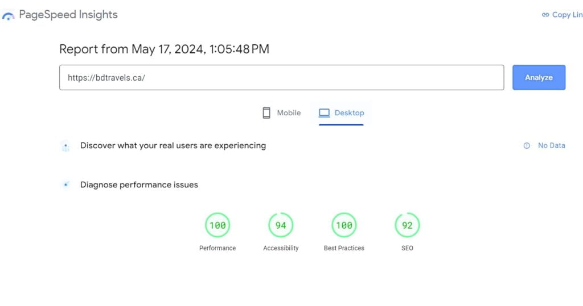The image size is (583, 306).
Task: Focus the URL field containing https://bdtravels.ca/
Action: click(281, 78)
